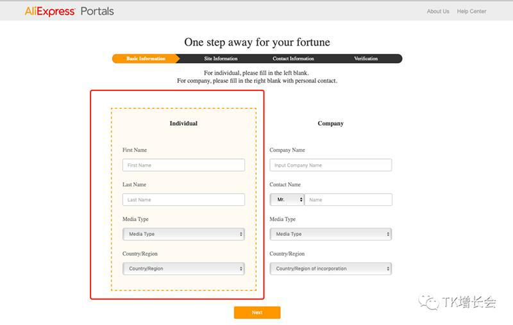Click the First Name input field

click(183, 165)
